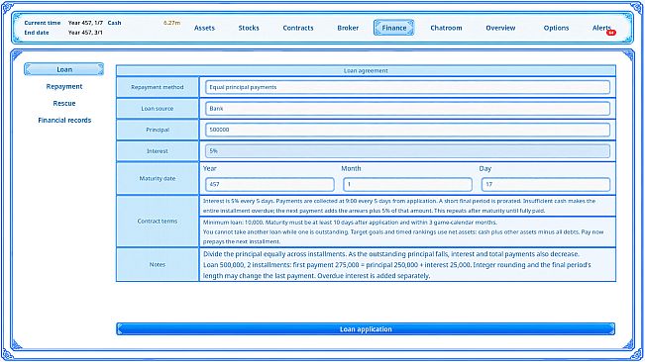Click the Principal input field
645x362 pixels.
(407, 130)
